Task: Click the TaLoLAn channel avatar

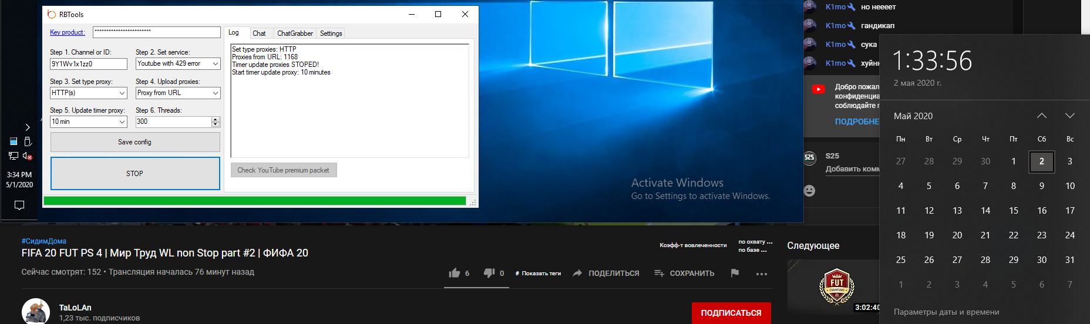Action: [36, 312]
